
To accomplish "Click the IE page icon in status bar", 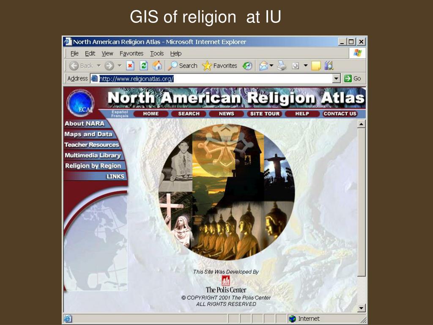I will click(x=68, y=319).
